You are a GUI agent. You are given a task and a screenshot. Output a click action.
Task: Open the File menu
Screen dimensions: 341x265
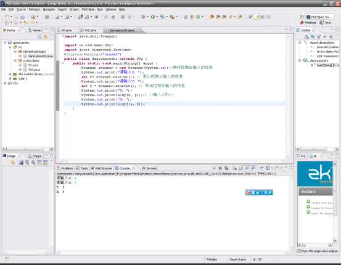pyautogui.click(x=3, y=9)
